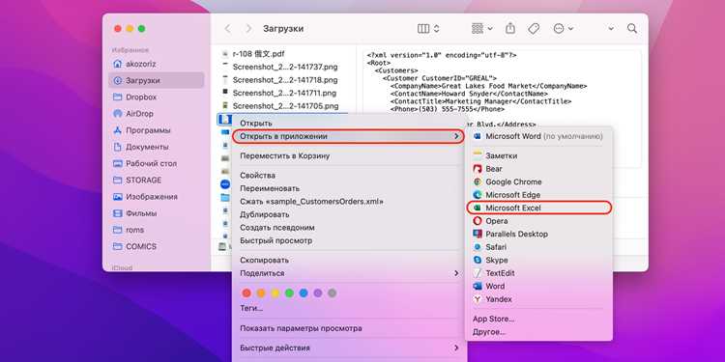Open with Parallels Desktop
This screenshot has height=362, width=725.
pyautogui.click(x=538, y=235)
